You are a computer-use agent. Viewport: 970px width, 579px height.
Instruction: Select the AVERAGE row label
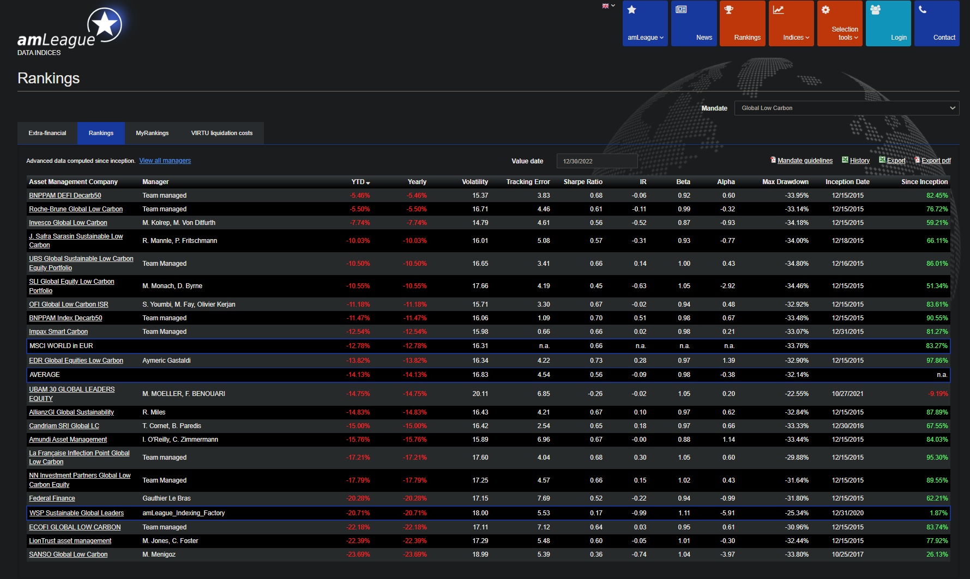pyautogui.click(x=45, y=375)
